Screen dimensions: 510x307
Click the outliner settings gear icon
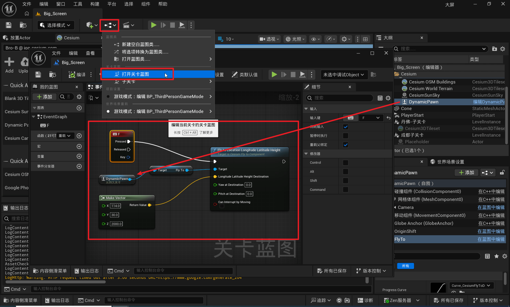tap(503, 49)
